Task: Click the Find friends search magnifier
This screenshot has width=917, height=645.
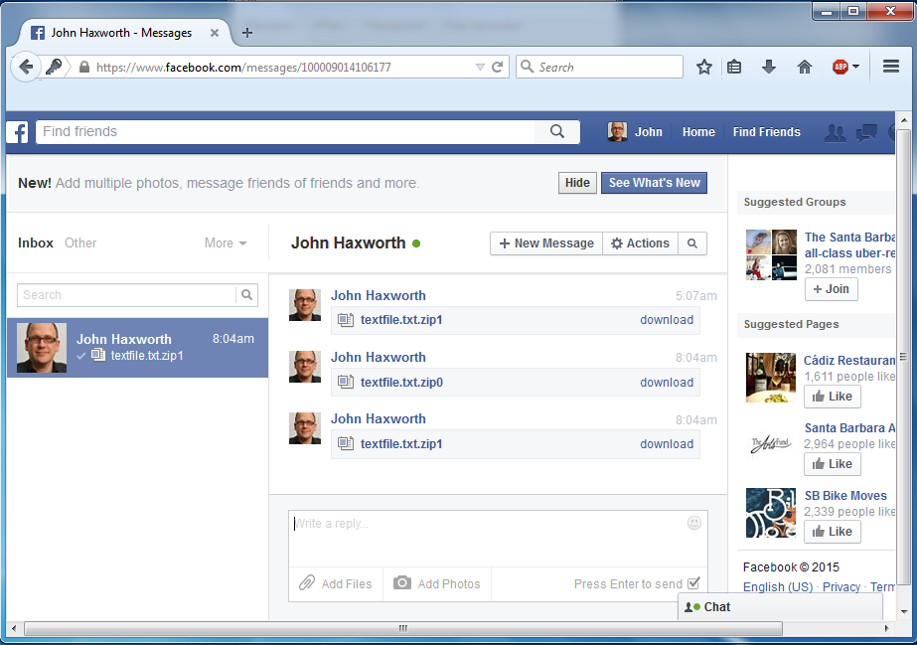Action: click(557, 131)
